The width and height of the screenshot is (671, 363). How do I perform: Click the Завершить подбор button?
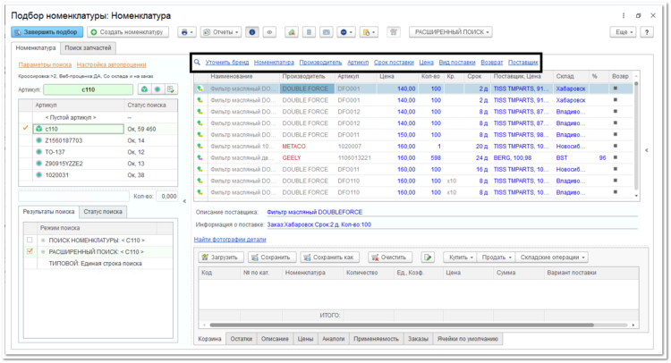47,32
